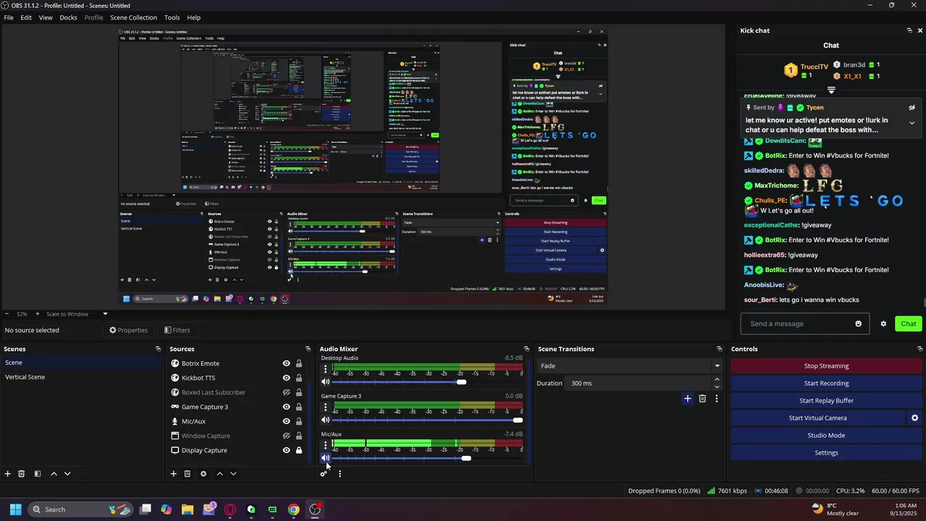Screen dimensions: 926x521
Task: Click Start Virtual Camera button
Action: (817, 418)
